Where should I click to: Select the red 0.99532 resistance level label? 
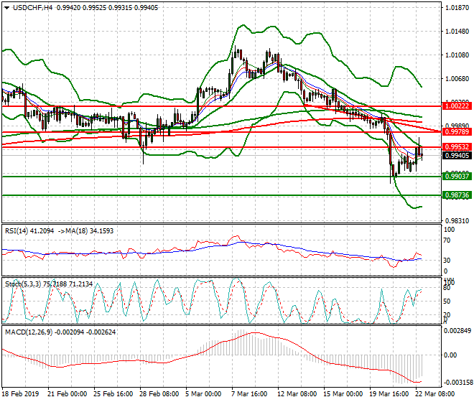(457, 147)
